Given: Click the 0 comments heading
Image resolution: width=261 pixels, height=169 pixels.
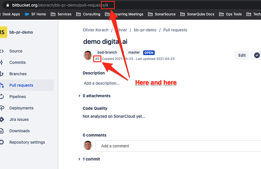Looking at the screenshot, I should point(95,135).
